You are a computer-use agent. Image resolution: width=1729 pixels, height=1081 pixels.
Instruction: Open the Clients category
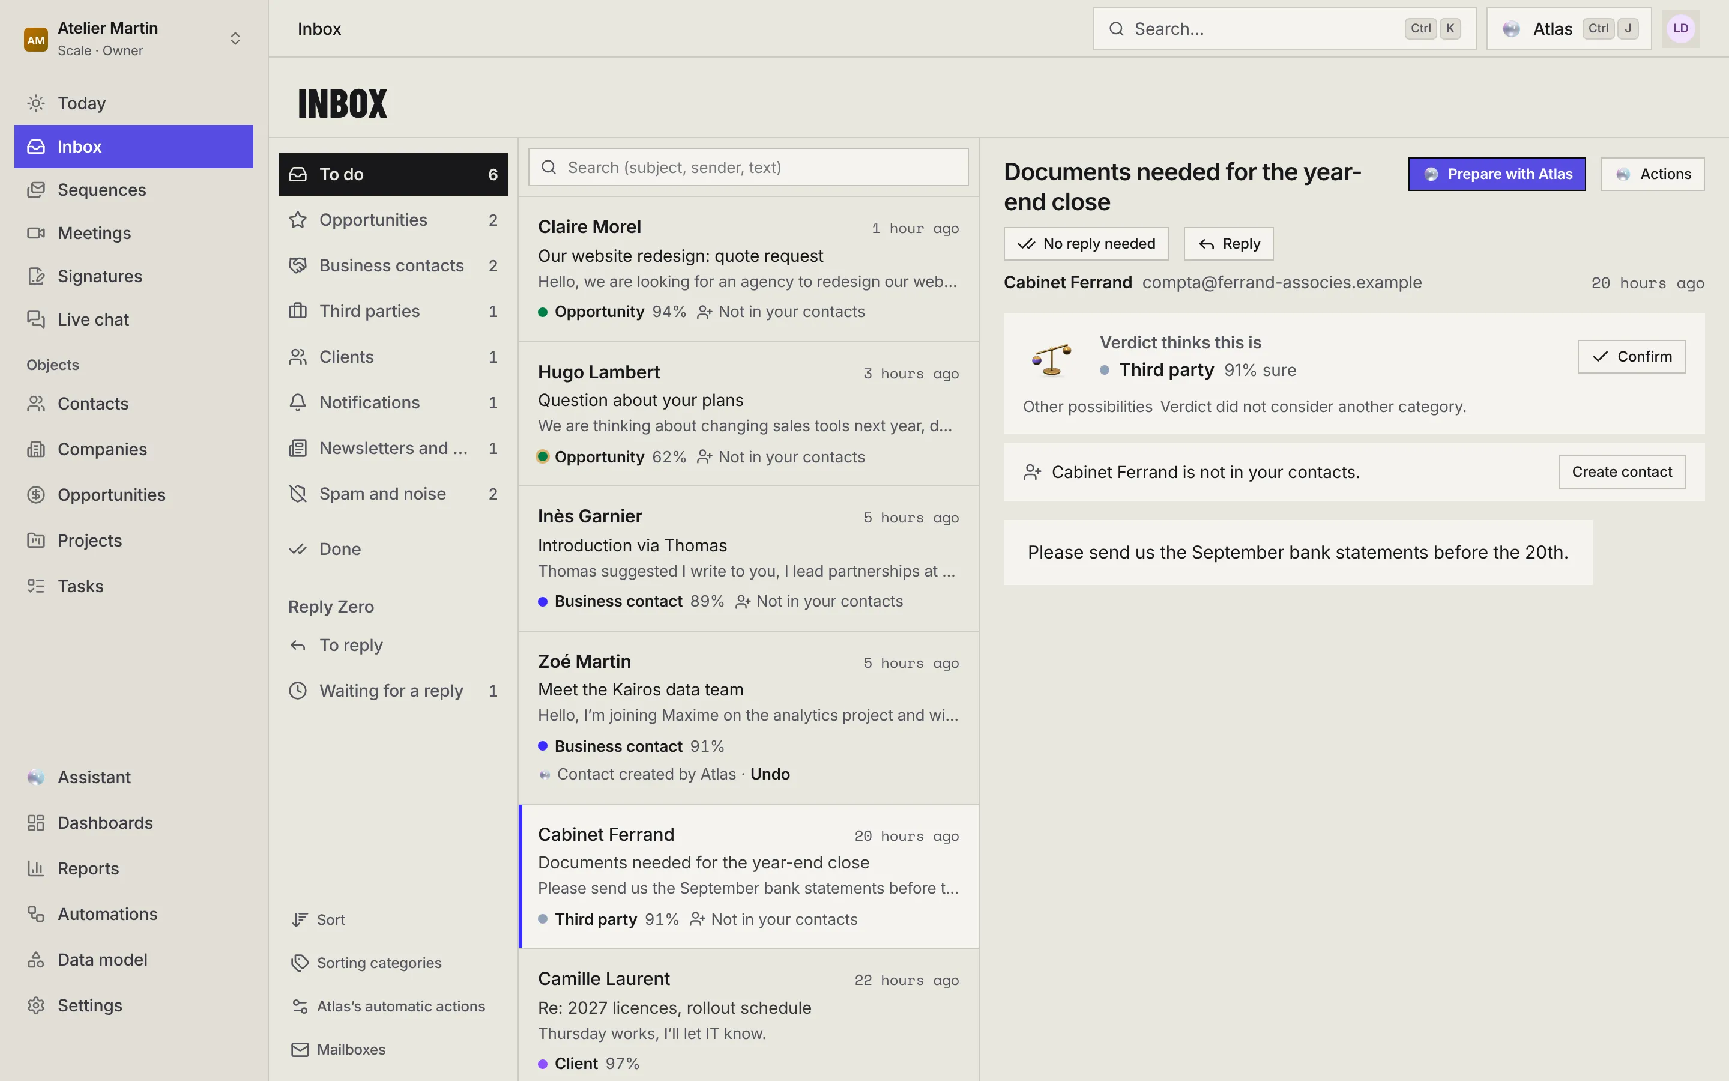click(393, 357)
